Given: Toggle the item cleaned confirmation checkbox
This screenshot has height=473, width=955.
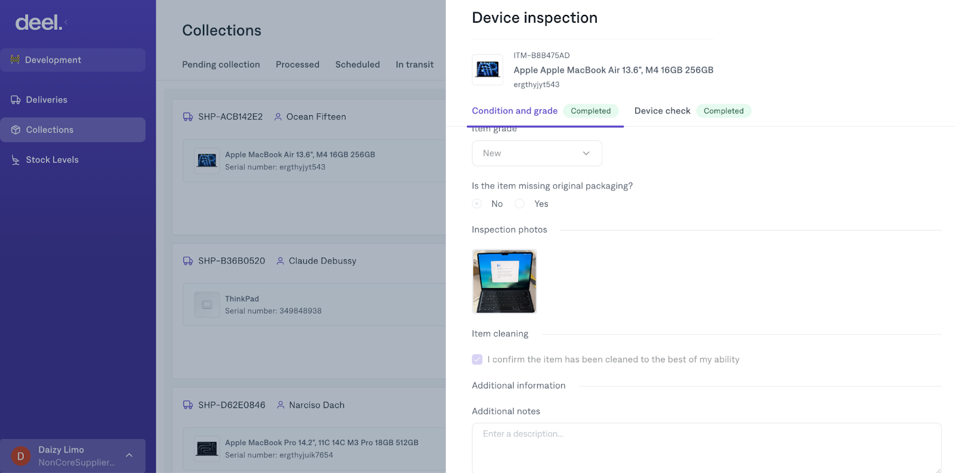Looking at the screenshot, I should tap(477, 360).
